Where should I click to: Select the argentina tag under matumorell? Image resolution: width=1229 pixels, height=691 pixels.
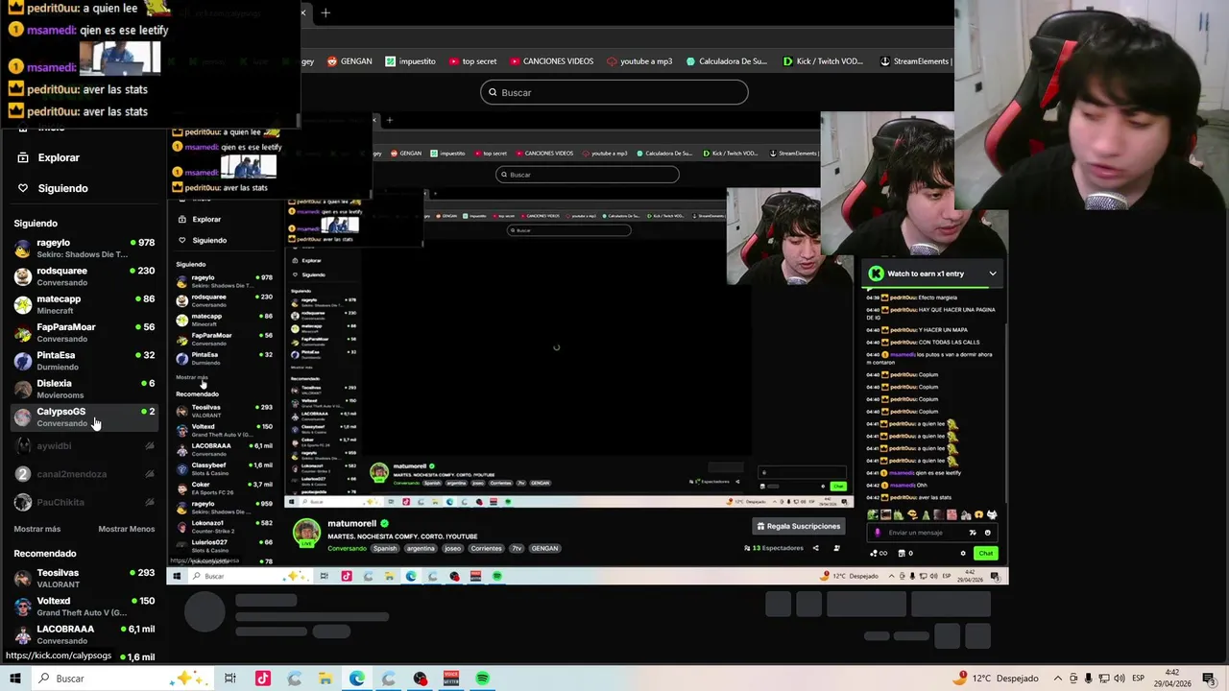coord(420,548)
